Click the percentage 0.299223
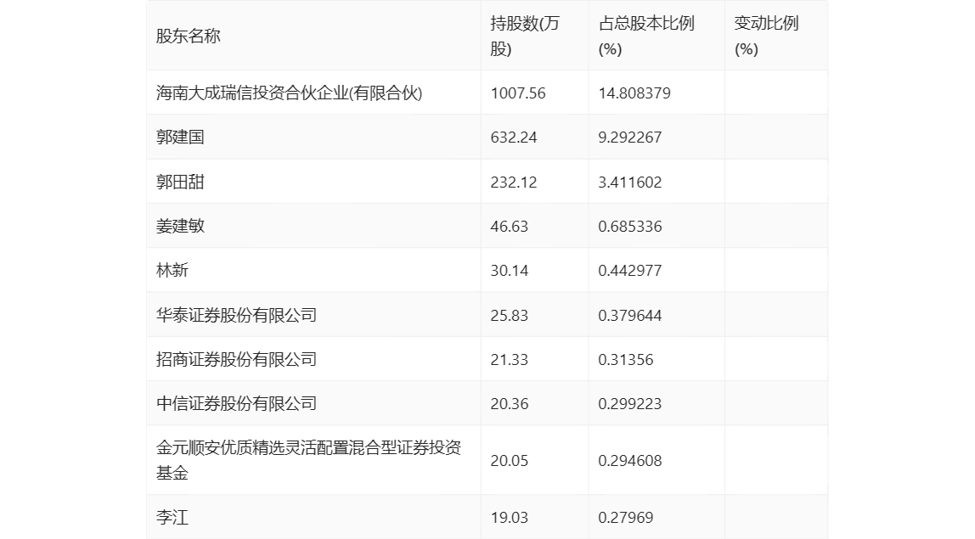The width and height of the screenshot is (975, 539). click(x=630, y=403)
